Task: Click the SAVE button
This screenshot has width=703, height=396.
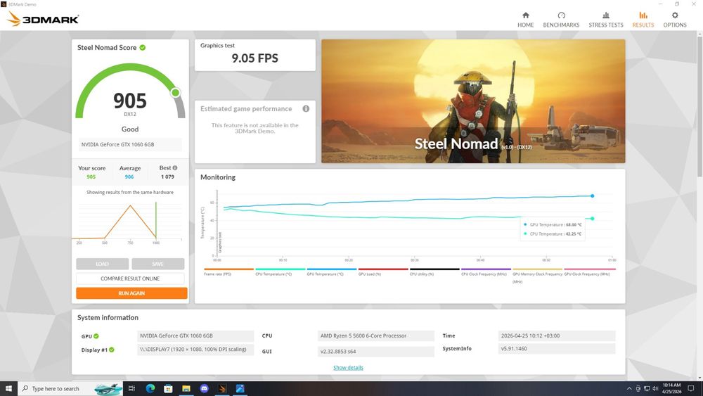Action: click(x=157, y=264)
